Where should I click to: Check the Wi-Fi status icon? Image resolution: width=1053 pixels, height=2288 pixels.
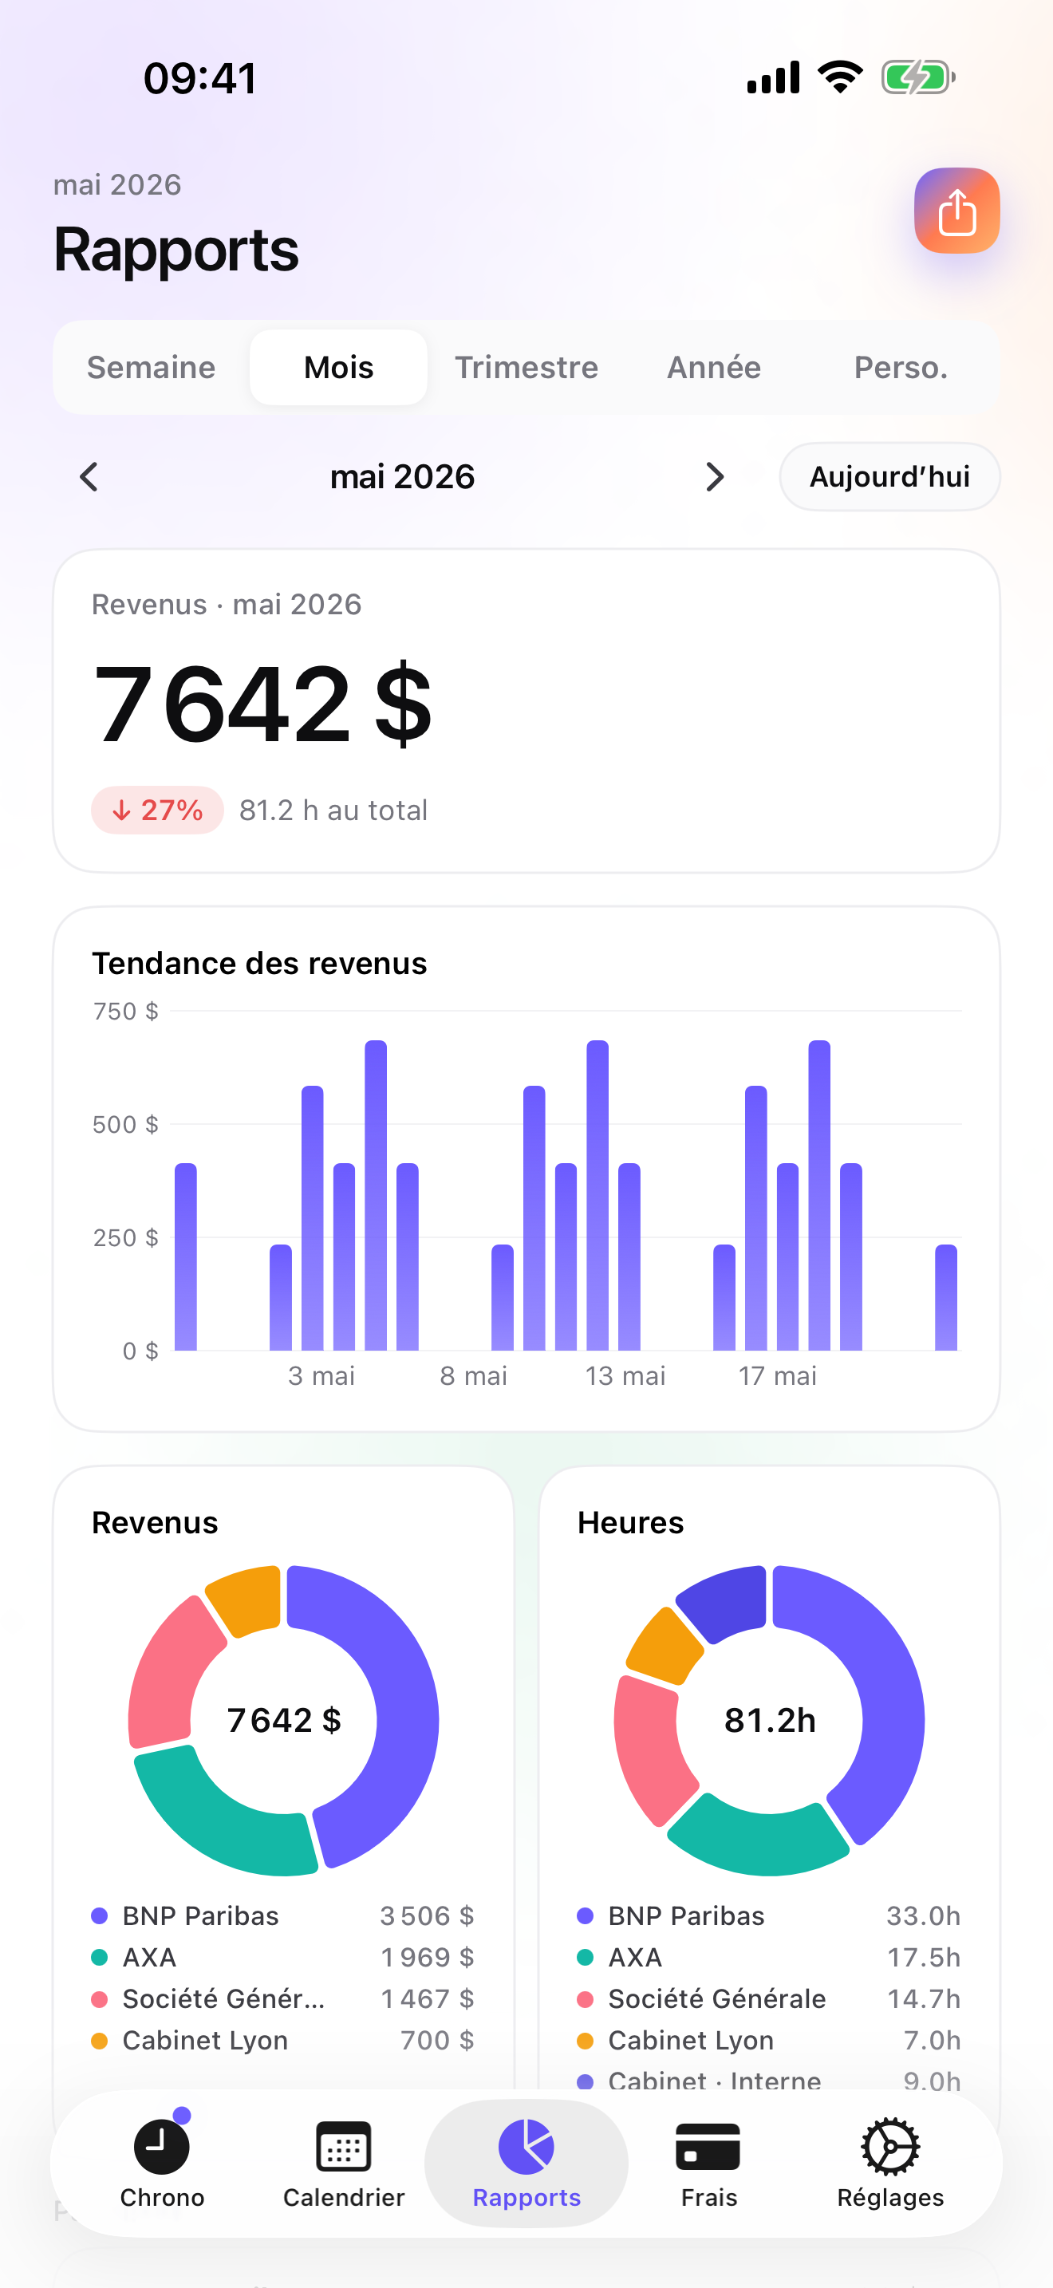[841, 77]
